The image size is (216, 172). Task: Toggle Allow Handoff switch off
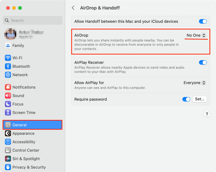click(x=203, y=21)
